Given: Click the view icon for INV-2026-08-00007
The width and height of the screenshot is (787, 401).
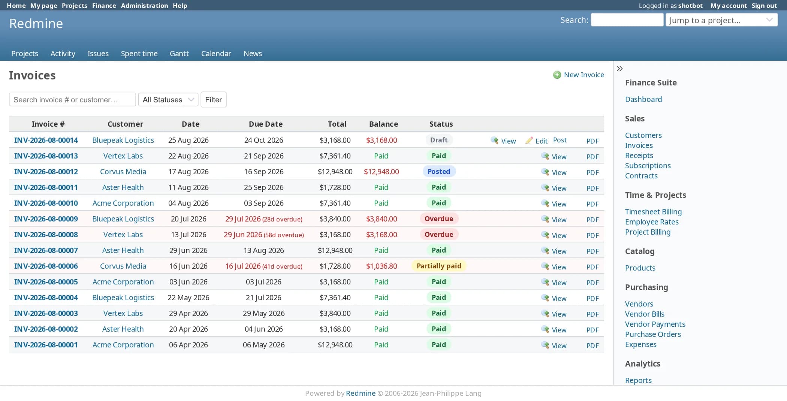Looking at the screenshot, I should [x=545, y=251].
